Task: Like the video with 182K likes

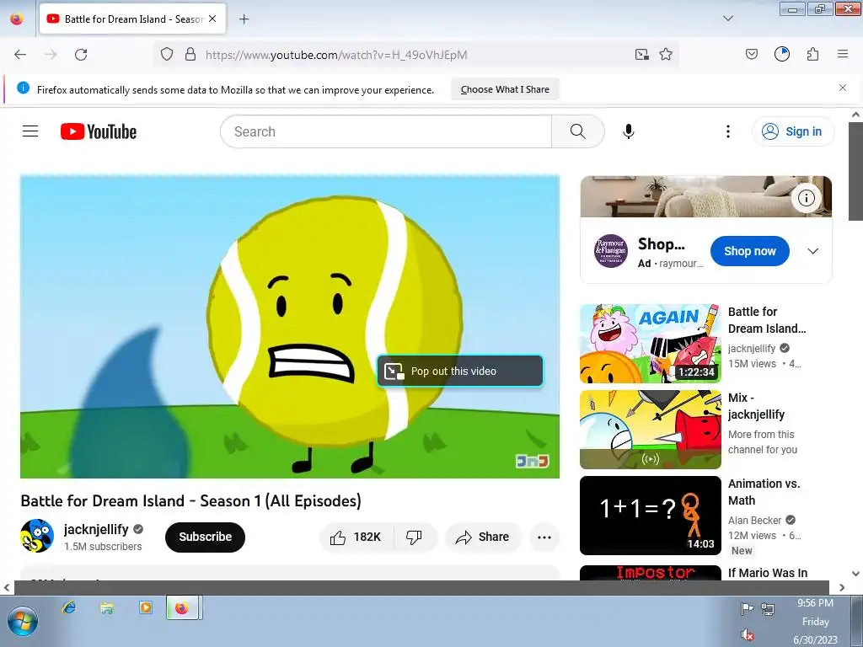Action: 356,537
